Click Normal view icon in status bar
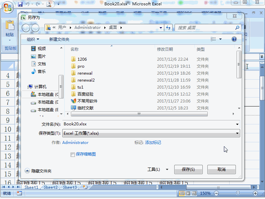265x199 pixels. pyautogui.click(x=182, y=193)
